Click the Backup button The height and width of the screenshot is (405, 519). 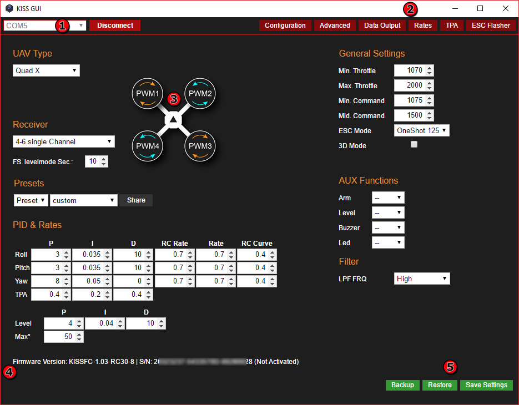(x=402, y=385)
